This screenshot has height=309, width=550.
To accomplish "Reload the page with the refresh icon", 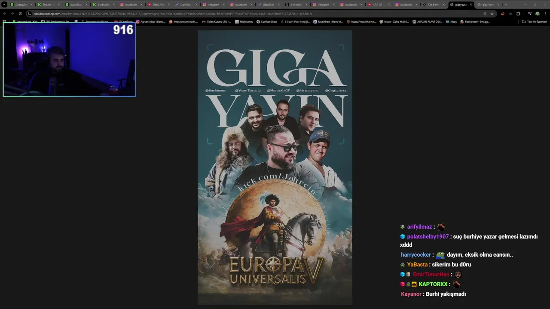I will 20,14.
